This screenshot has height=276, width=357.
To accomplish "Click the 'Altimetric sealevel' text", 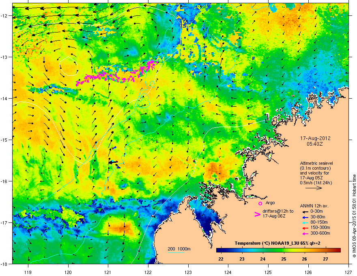I will click(316, 163).
